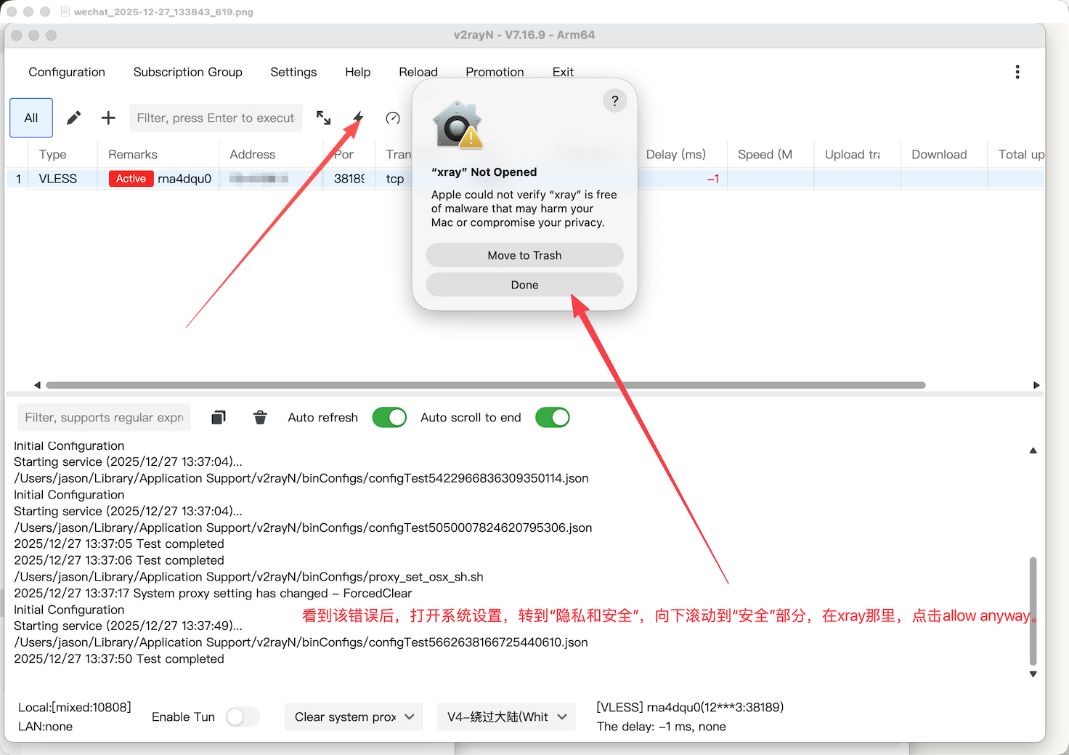Select the VLESS cell in row 1
The height and width of the screenshot is (755, 1069).
(x=58, y=179)
